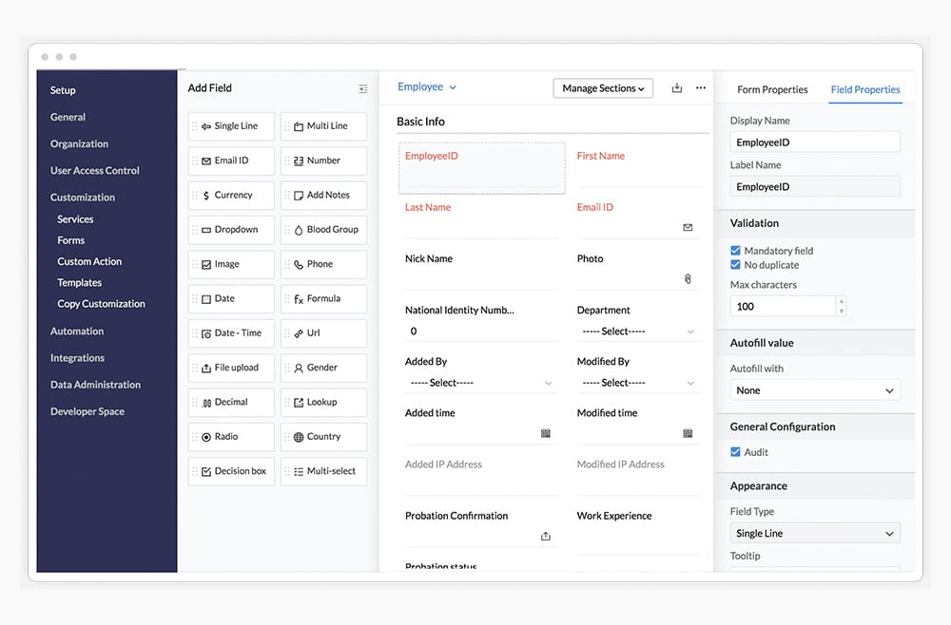Collapse the Add Field panel icon
The image size is (951, 625).
pos(362,88)
